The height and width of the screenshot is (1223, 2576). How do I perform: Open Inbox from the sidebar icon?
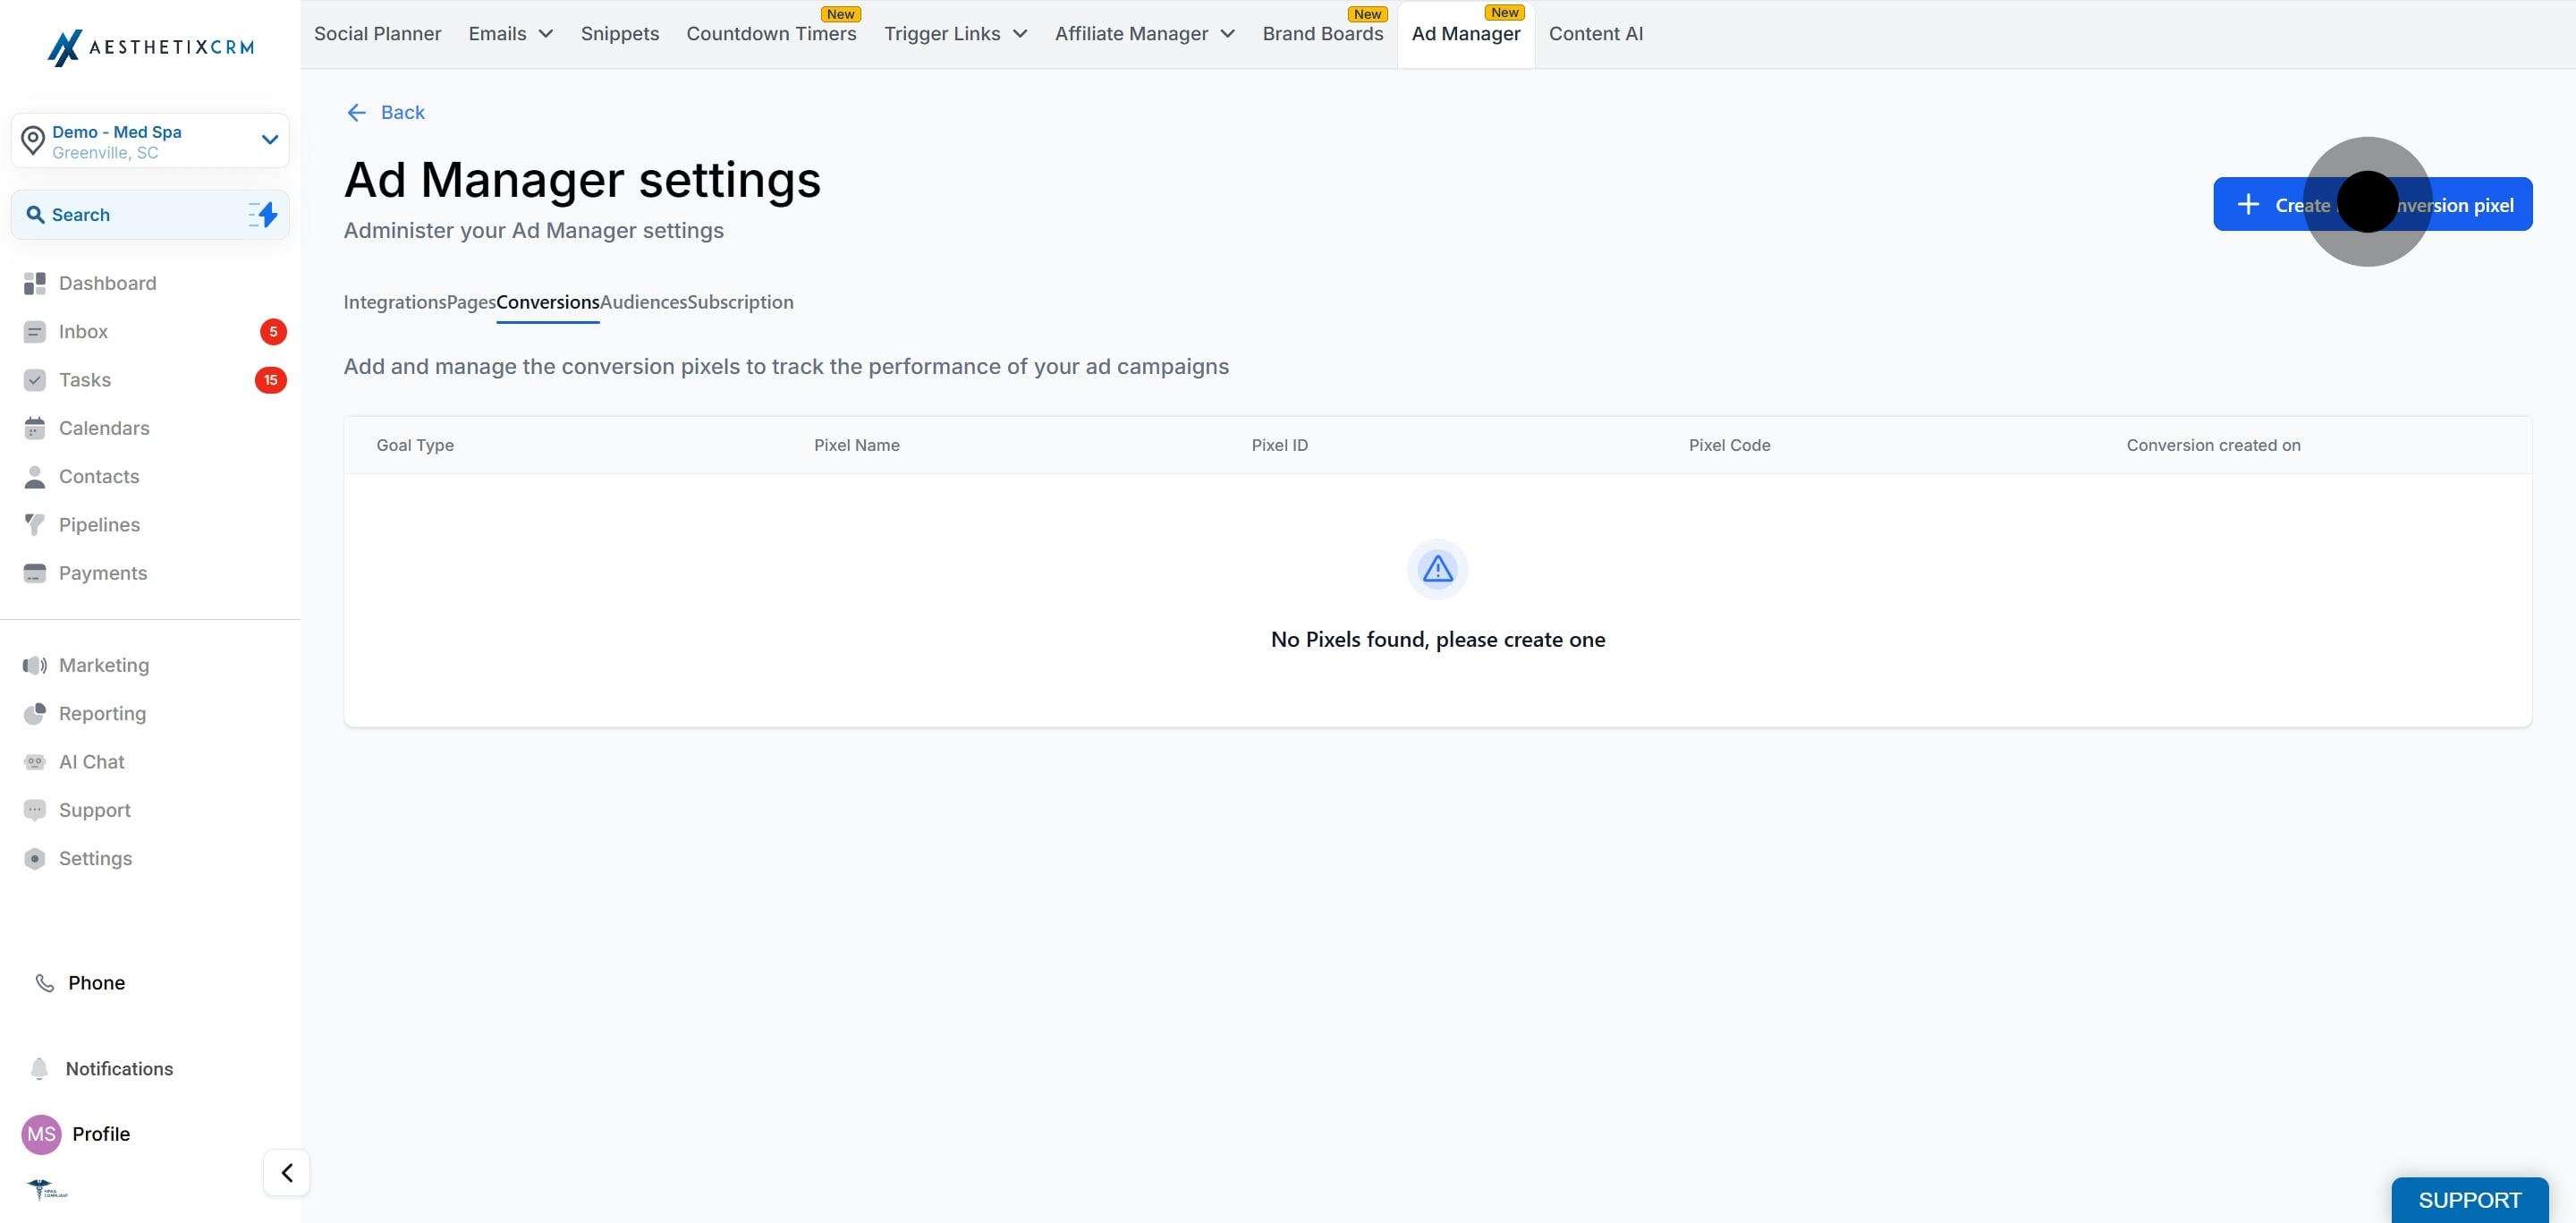click(x=35, y=332)
